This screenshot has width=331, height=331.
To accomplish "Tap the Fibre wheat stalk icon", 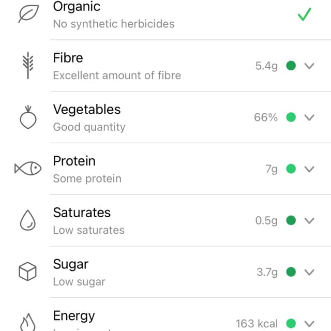I will (28, 66).
